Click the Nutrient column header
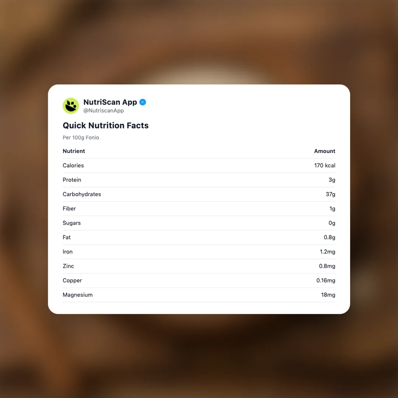 [x=74, y=151]
